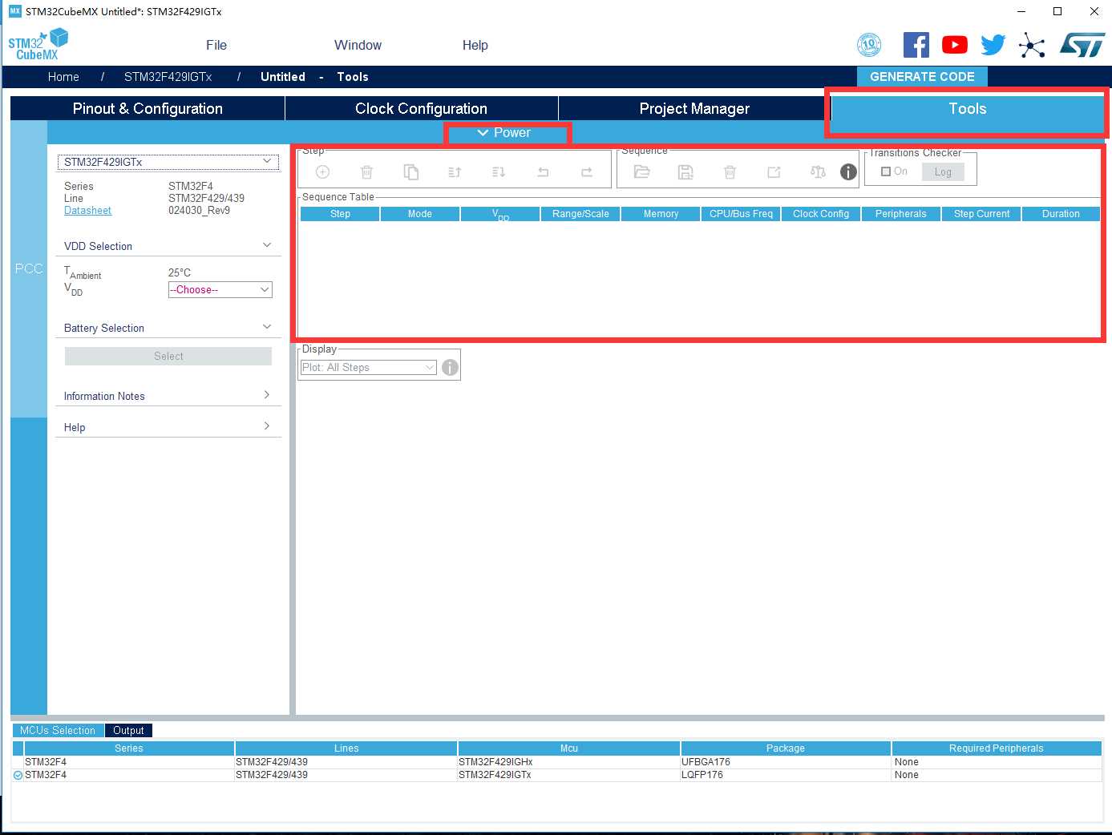Move step up icon
Viewport: 1112px width, 835px height.
click(x=455, y=171)
